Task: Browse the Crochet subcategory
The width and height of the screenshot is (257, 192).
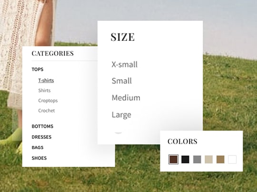Action: 46,110
